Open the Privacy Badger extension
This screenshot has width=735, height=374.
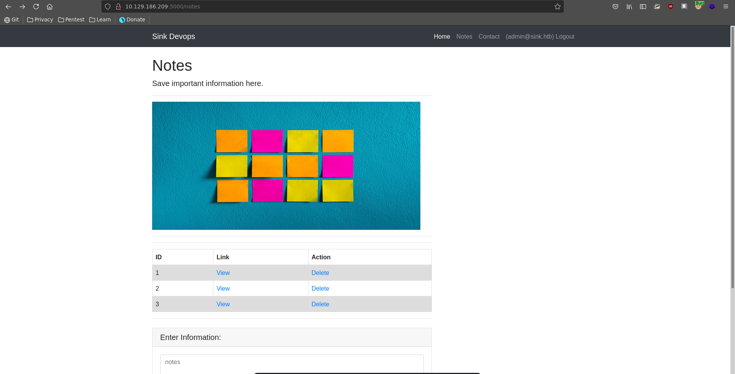tap(657, 7)
